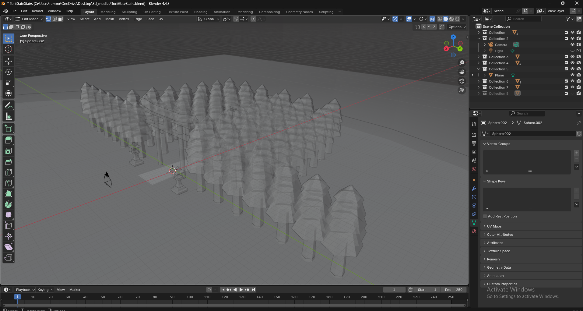
Task: Click the Cursor tool icon
Action: point(9,49)
